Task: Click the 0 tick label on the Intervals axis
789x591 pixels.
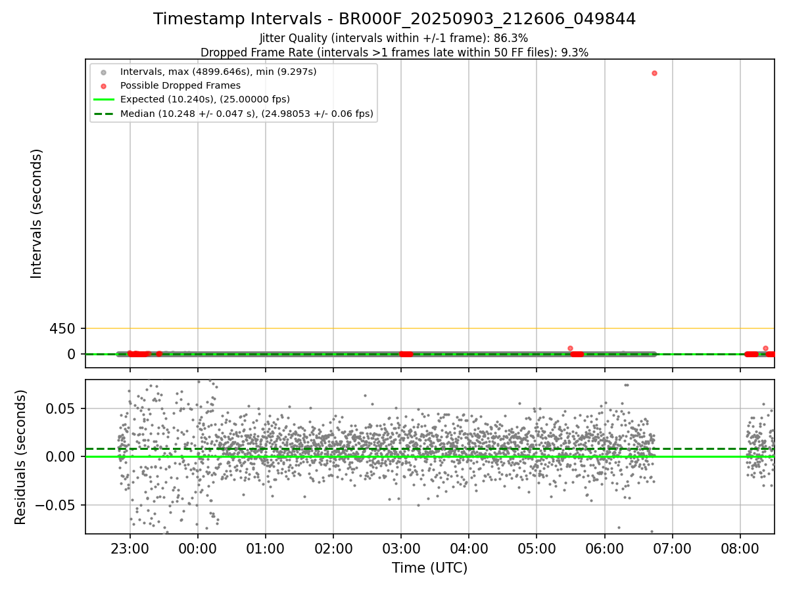Action: [x=72, y=354]
